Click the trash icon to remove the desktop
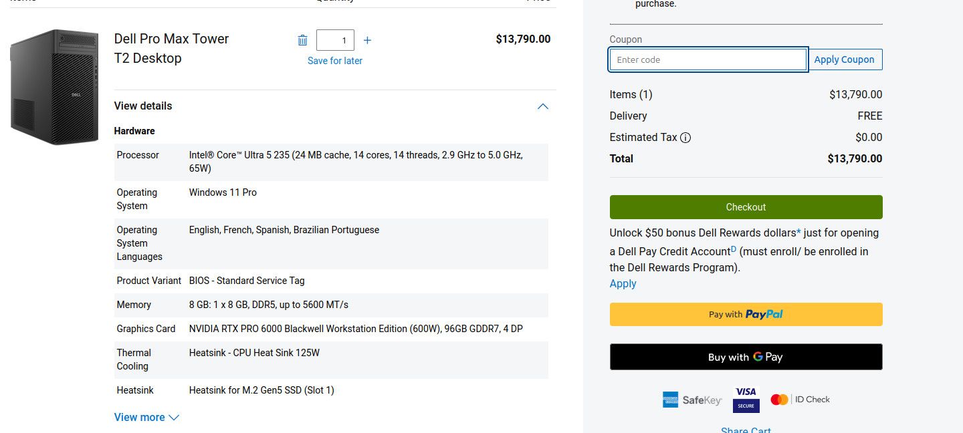The image size is (963, 433). [x=302, y=40]
